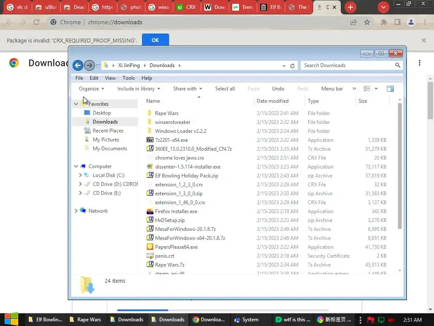Open the File menu in Explorer
This screenshot has width=434, height=326.
79,78
